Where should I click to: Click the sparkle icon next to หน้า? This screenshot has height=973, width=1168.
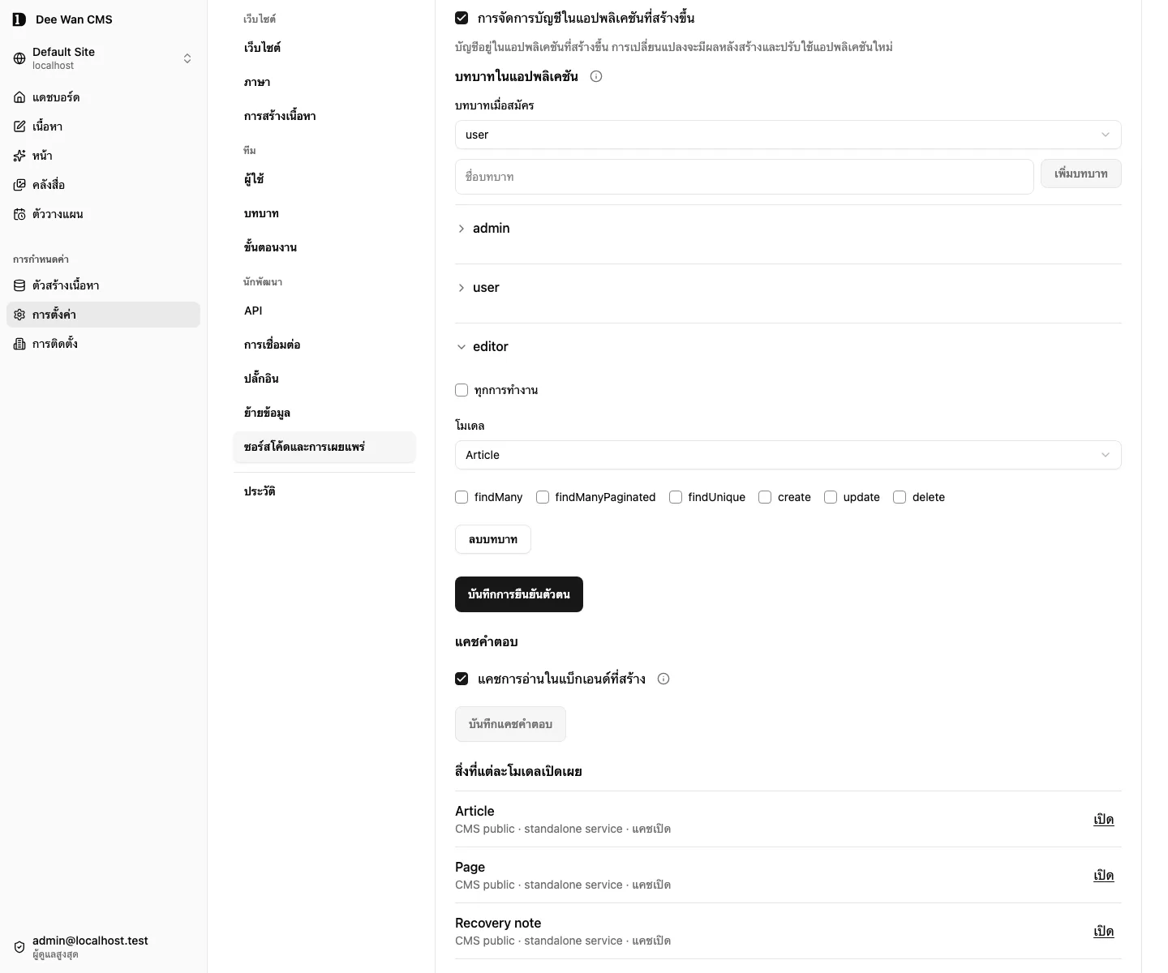coord(19,156)
